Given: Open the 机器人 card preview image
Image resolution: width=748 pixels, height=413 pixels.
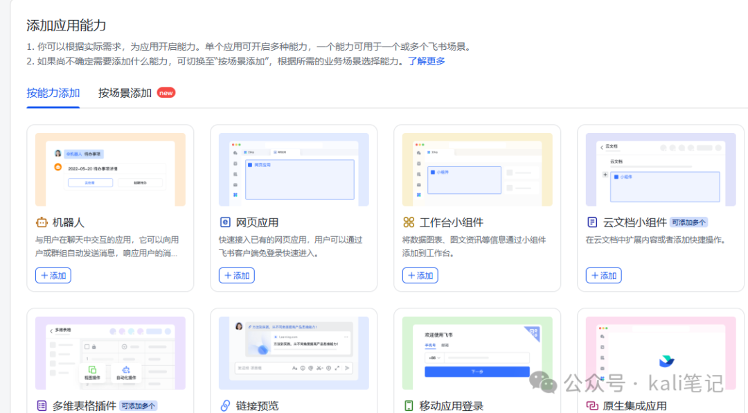Looking at the screenshot, I should pos(110,168).
